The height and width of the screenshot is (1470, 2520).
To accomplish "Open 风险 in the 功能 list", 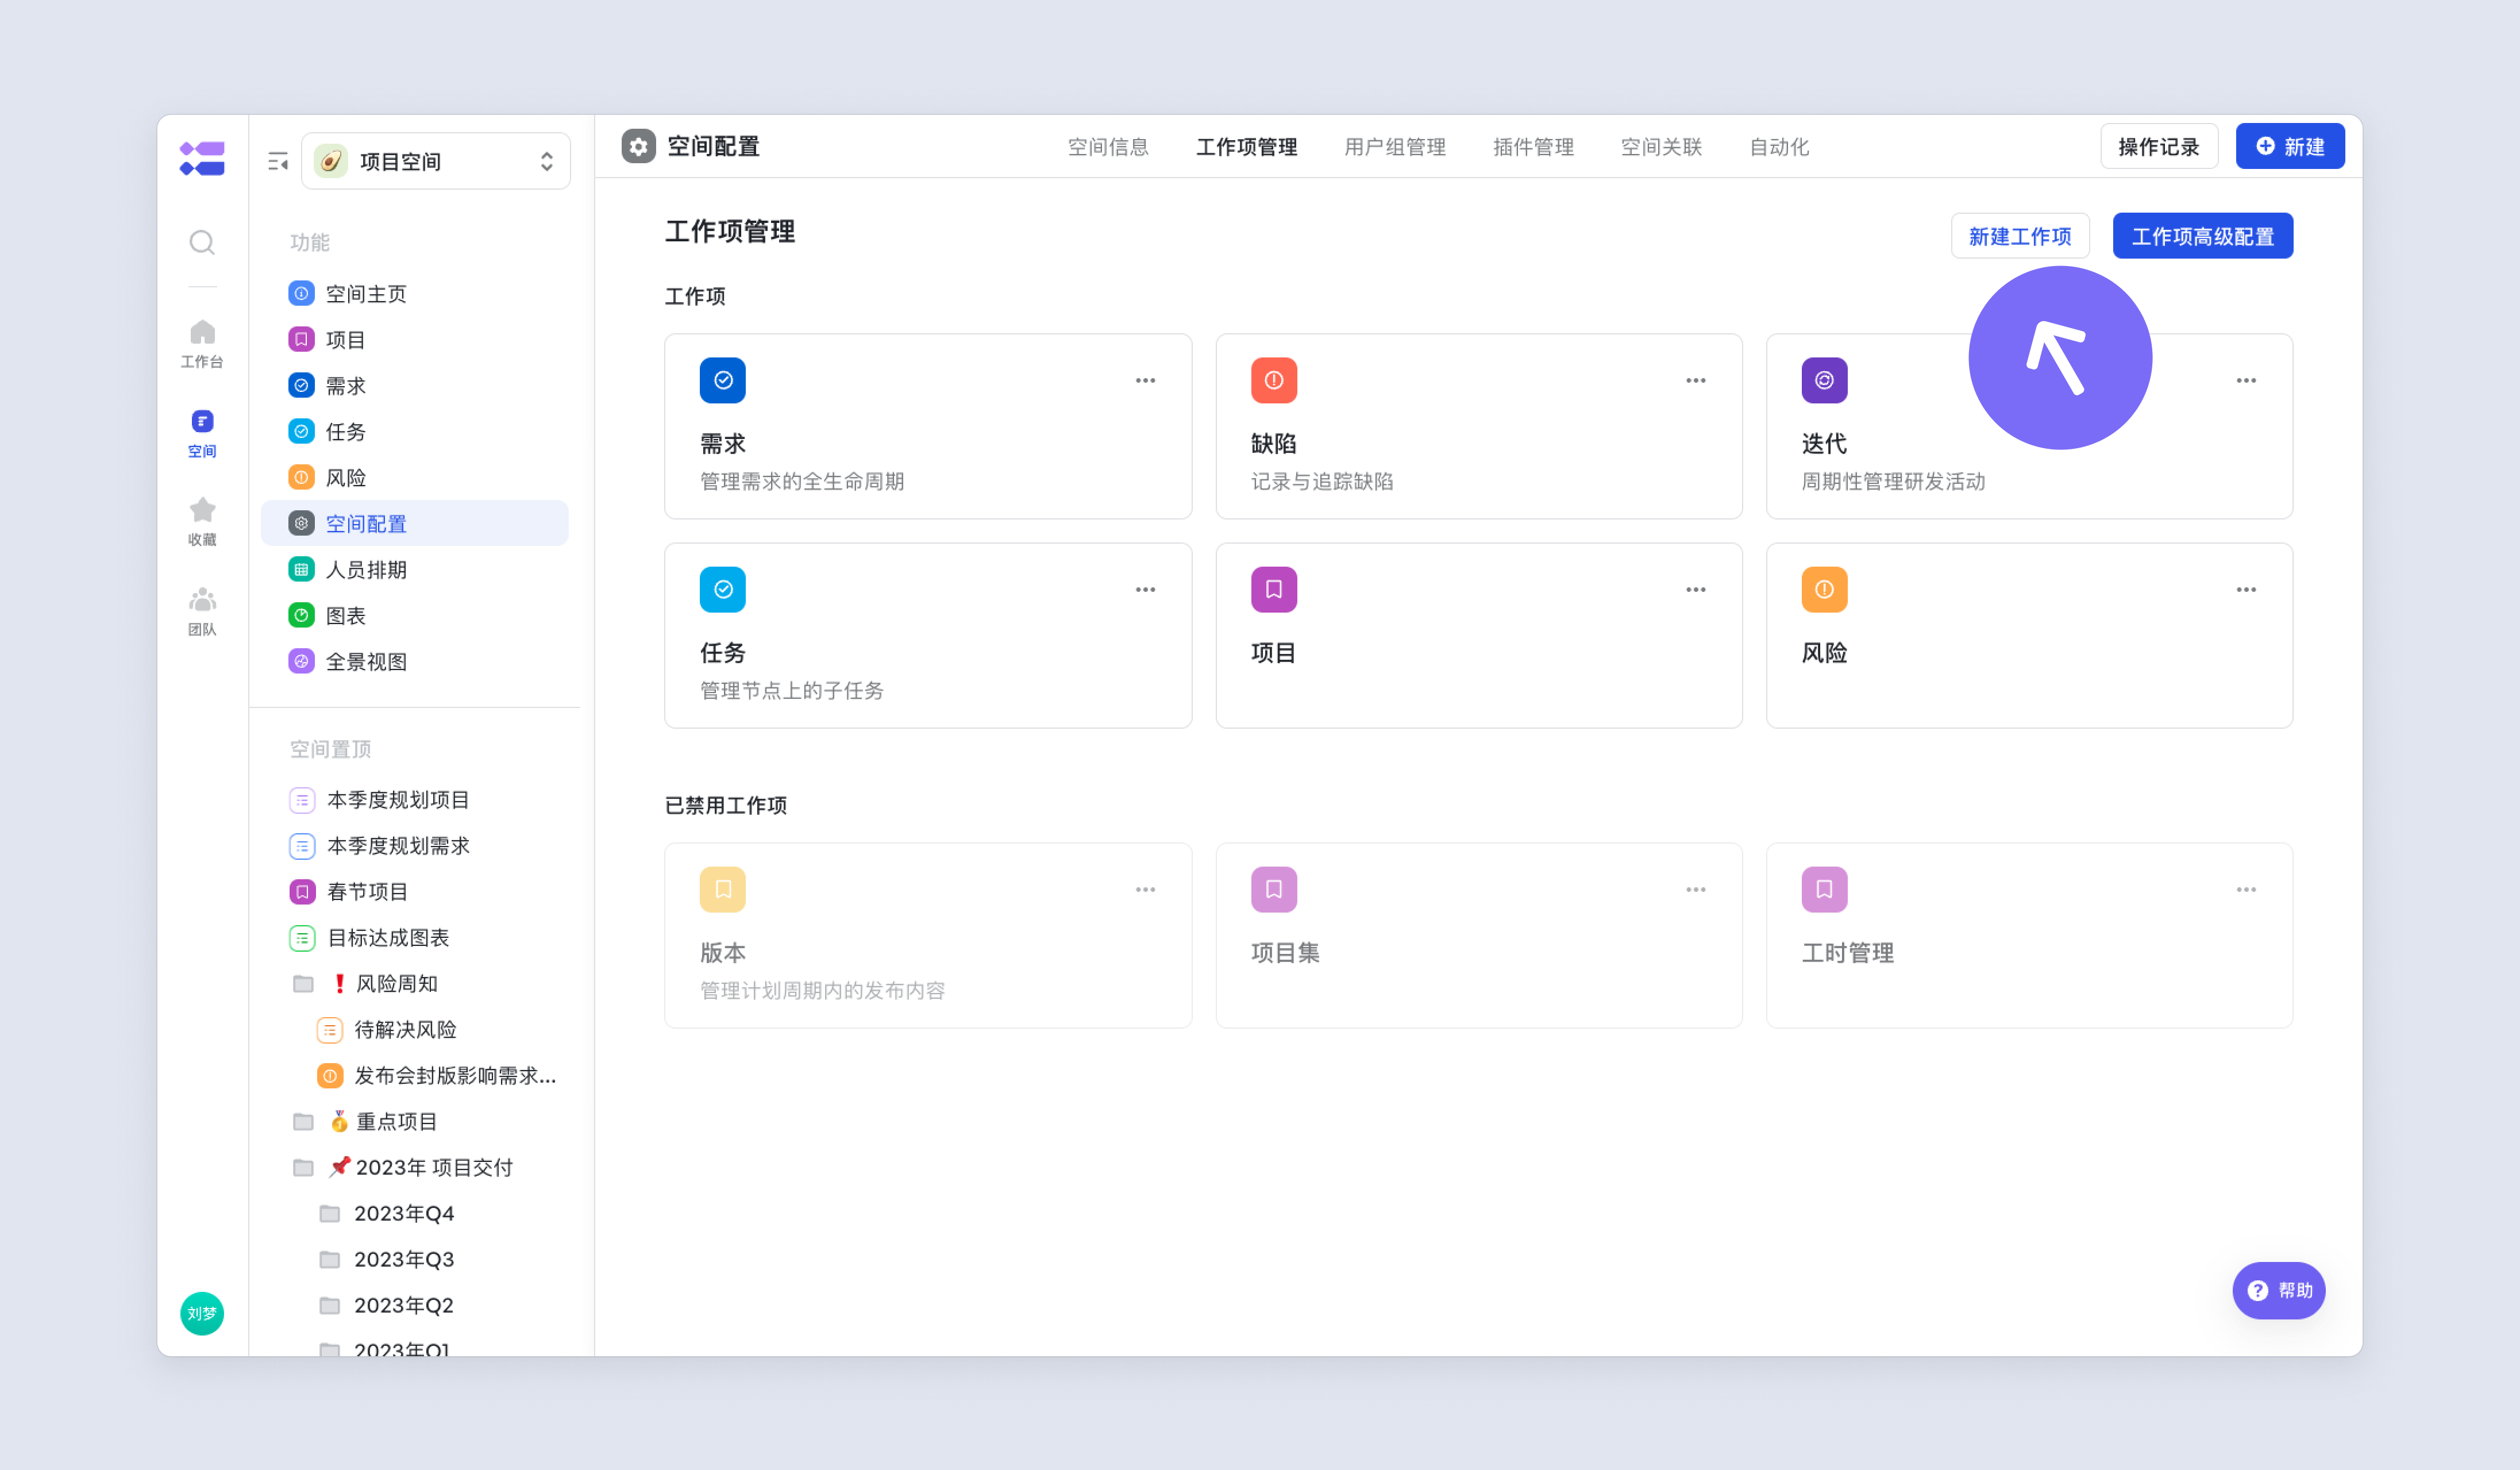I will [415, 477].
